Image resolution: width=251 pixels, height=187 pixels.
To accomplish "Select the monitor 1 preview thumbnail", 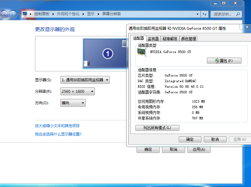I will 105,53.
